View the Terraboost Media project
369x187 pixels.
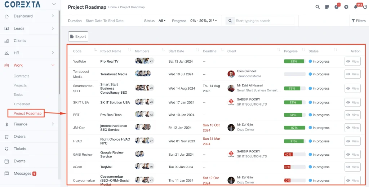352,74
